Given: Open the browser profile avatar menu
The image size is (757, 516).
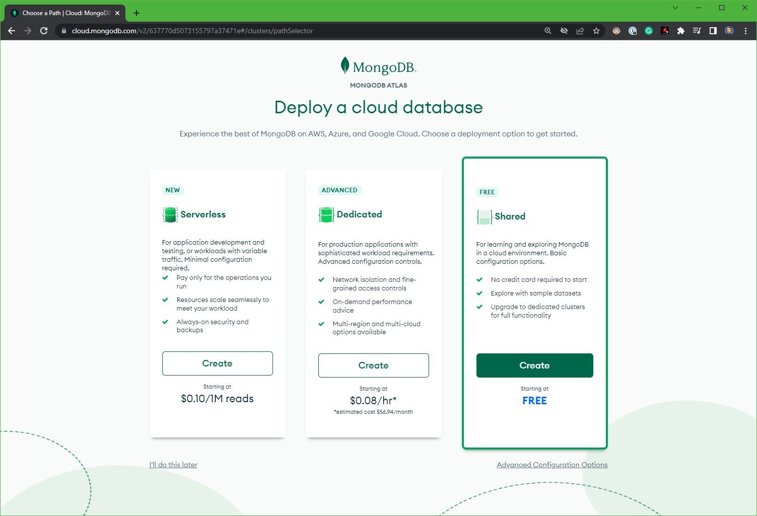Looking at the screenshot, I should 729,31.
